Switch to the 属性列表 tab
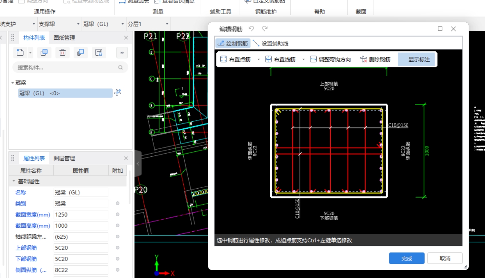Image resolution: width=485 pixels, height=278 pixels. tap(34, 158)
